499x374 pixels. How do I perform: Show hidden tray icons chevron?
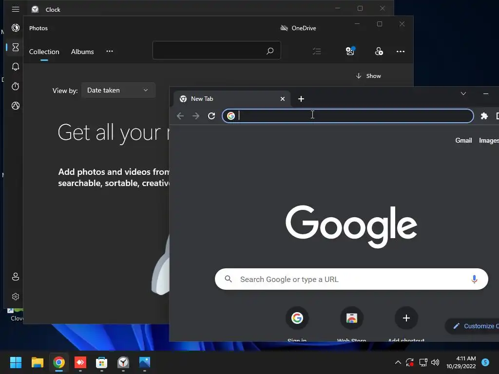[x=398, y=362]
